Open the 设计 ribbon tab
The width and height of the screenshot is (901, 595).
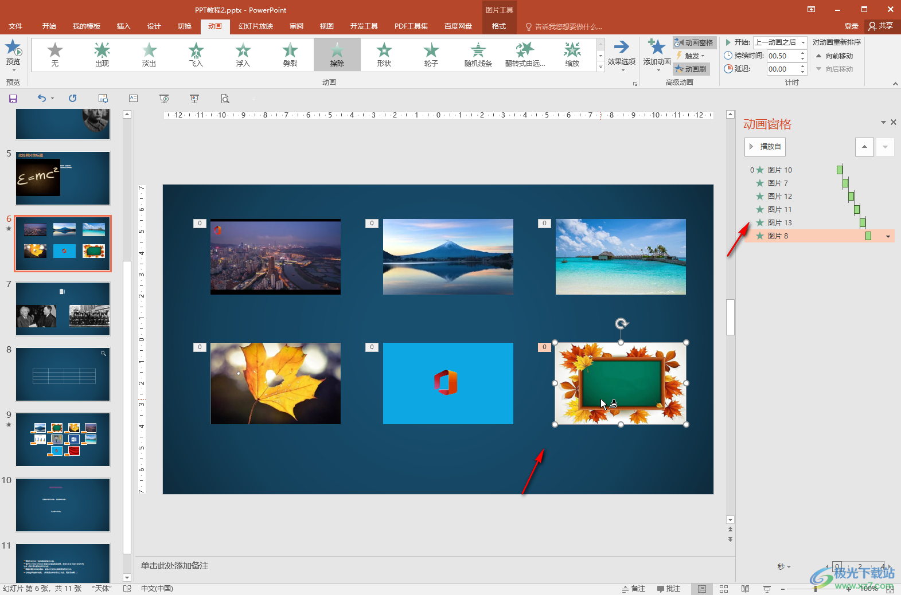154,26
